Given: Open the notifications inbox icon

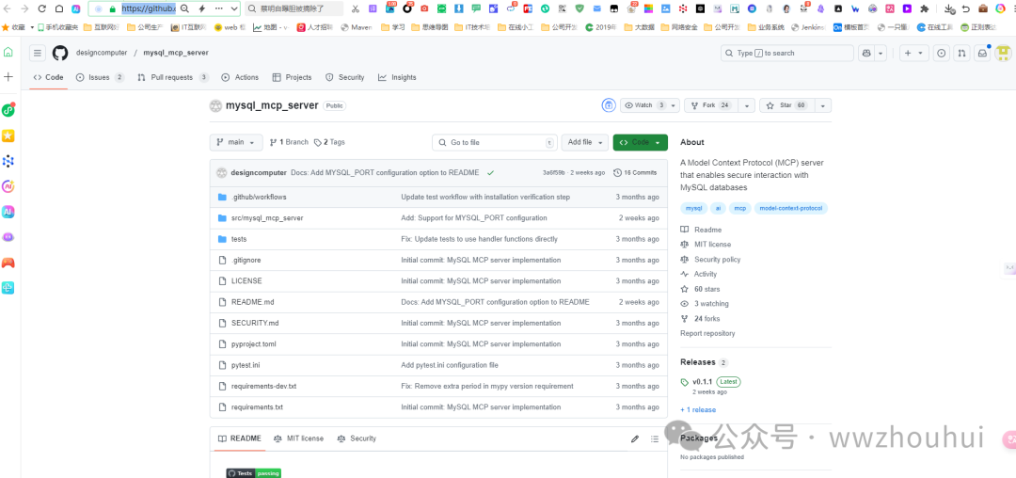Looking at the screenshot, I should [982, 53].
